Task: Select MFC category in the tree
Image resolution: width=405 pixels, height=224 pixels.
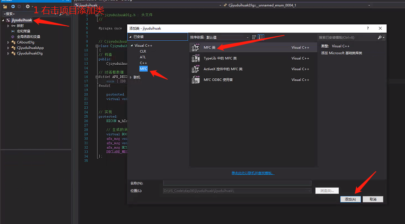Action: coord(143,69)
